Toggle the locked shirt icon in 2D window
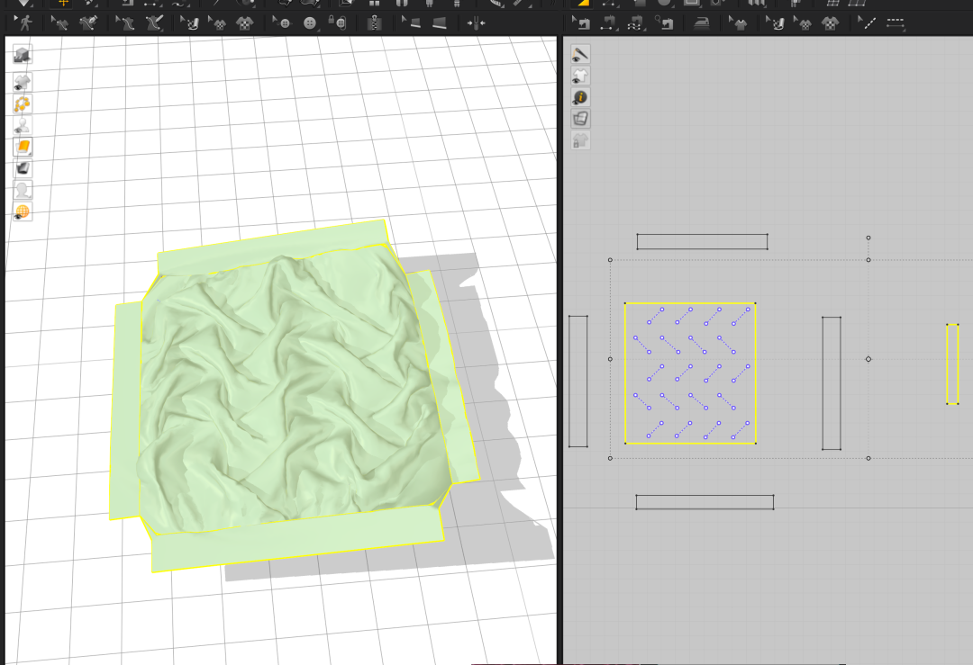The width and height of the screenshot is (973, 665). tap(580, 140)
